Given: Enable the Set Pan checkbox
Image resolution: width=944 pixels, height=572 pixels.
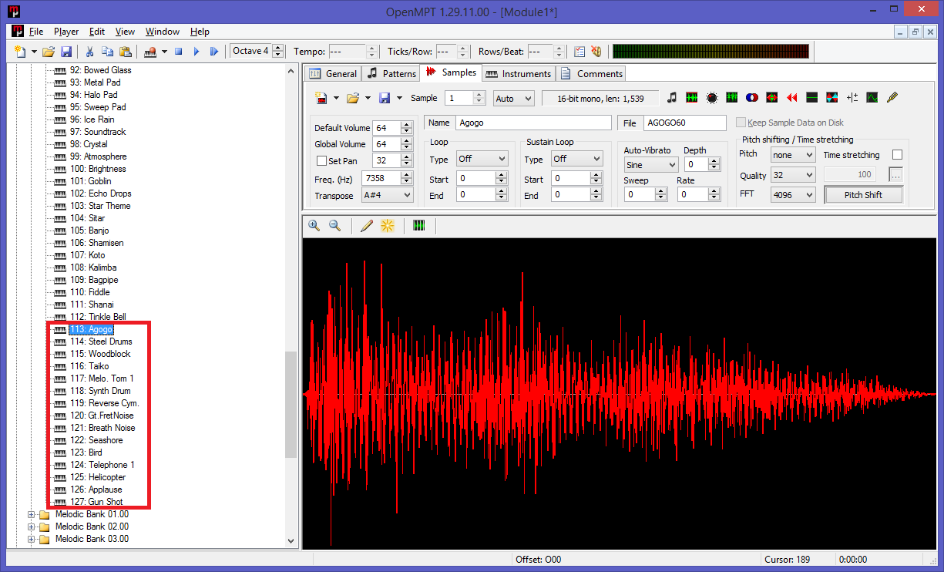Looking at the screenshot, I should point(322,161).
